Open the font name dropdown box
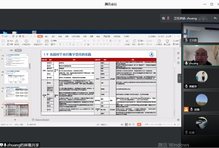 point(66,41)
